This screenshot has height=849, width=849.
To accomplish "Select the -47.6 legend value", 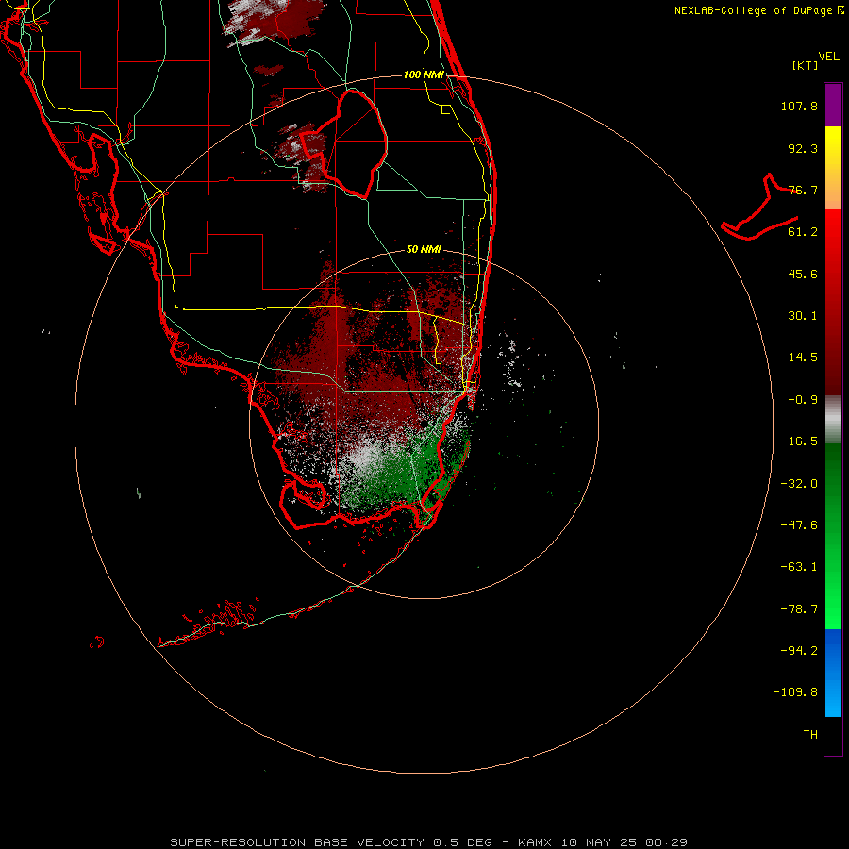I will point(799,525).
